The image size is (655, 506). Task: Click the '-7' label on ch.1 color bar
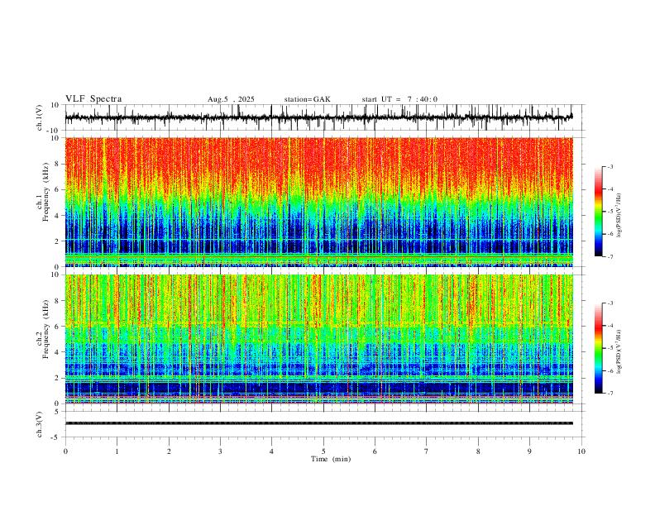coord(610,256)
